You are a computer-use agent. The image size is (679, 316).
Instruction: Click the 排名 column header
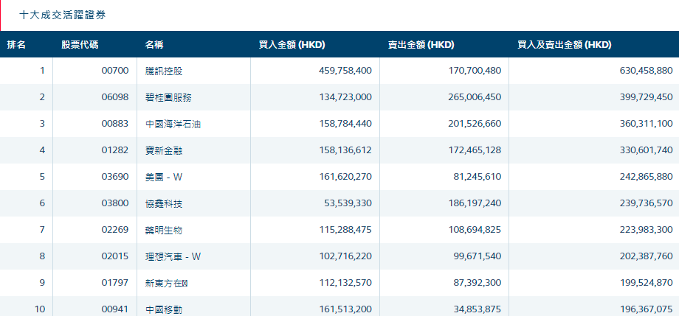[x=16, y=44]
